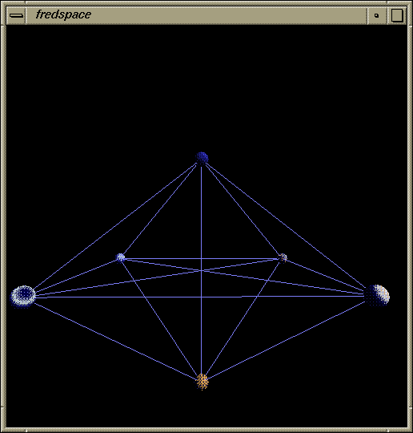
Task: Minimize the fredspace window with the small-square button
Action: pos(377,16)
